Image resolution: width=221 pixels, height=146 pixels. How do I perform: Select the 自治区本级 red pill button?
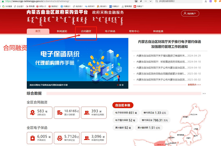(x=123, y=105)
